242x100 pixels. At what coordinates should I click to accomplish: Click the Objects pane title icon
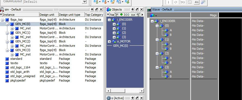(109, 10)
